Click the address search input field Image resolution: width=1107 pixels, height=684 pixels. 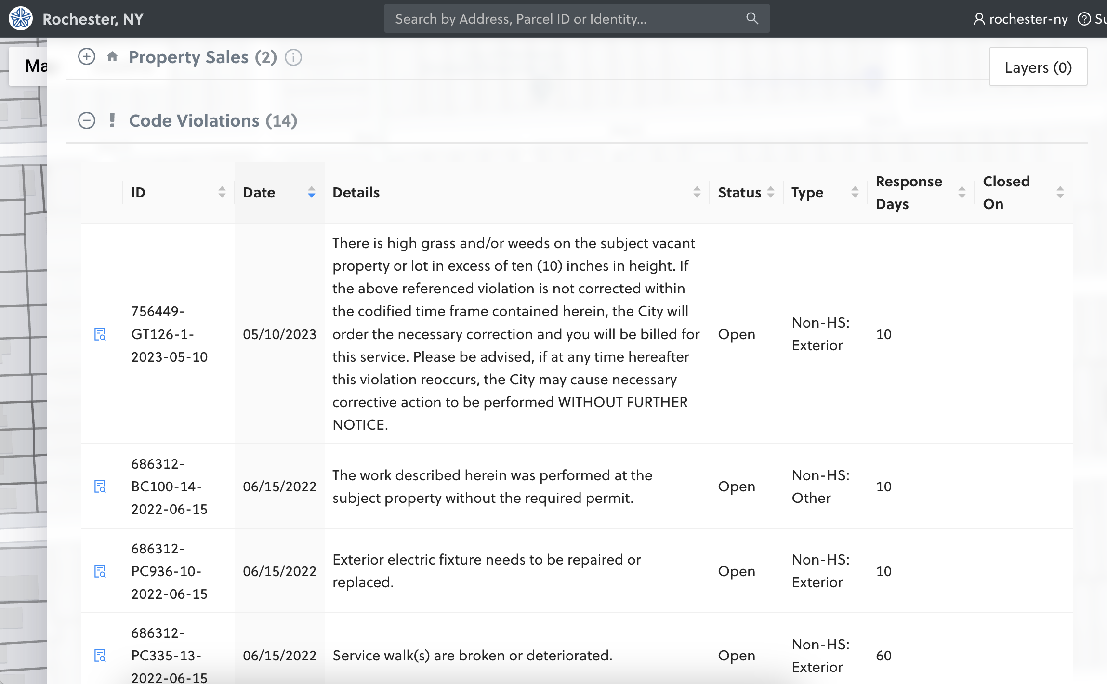click(564, 19)
